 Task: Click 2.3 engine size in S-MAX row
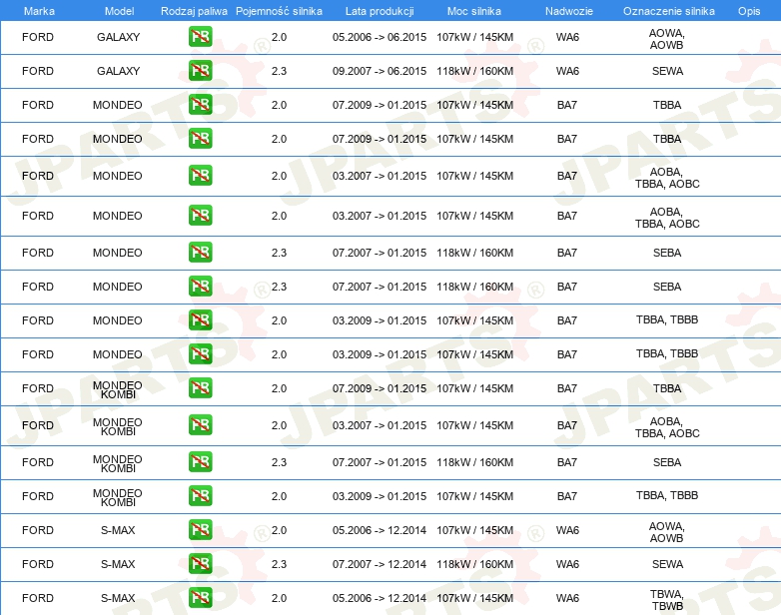click(x=279, y=564)
